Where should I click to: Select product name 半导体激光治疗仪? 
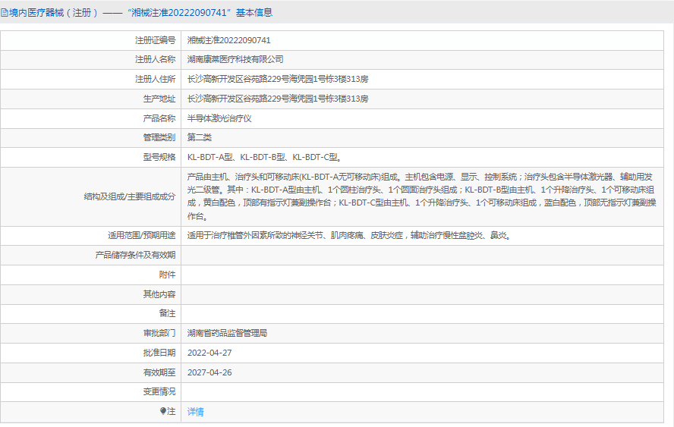[219, 118]
